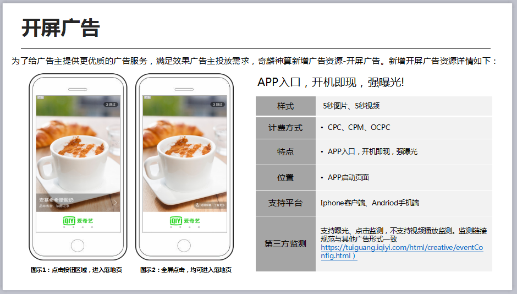Click the chevron arrow on 安慕希希腊酸奶 banner
Image resolution: width=517 pixels, height=294 pixels.
pyautogui.click(x=116, y=203)
